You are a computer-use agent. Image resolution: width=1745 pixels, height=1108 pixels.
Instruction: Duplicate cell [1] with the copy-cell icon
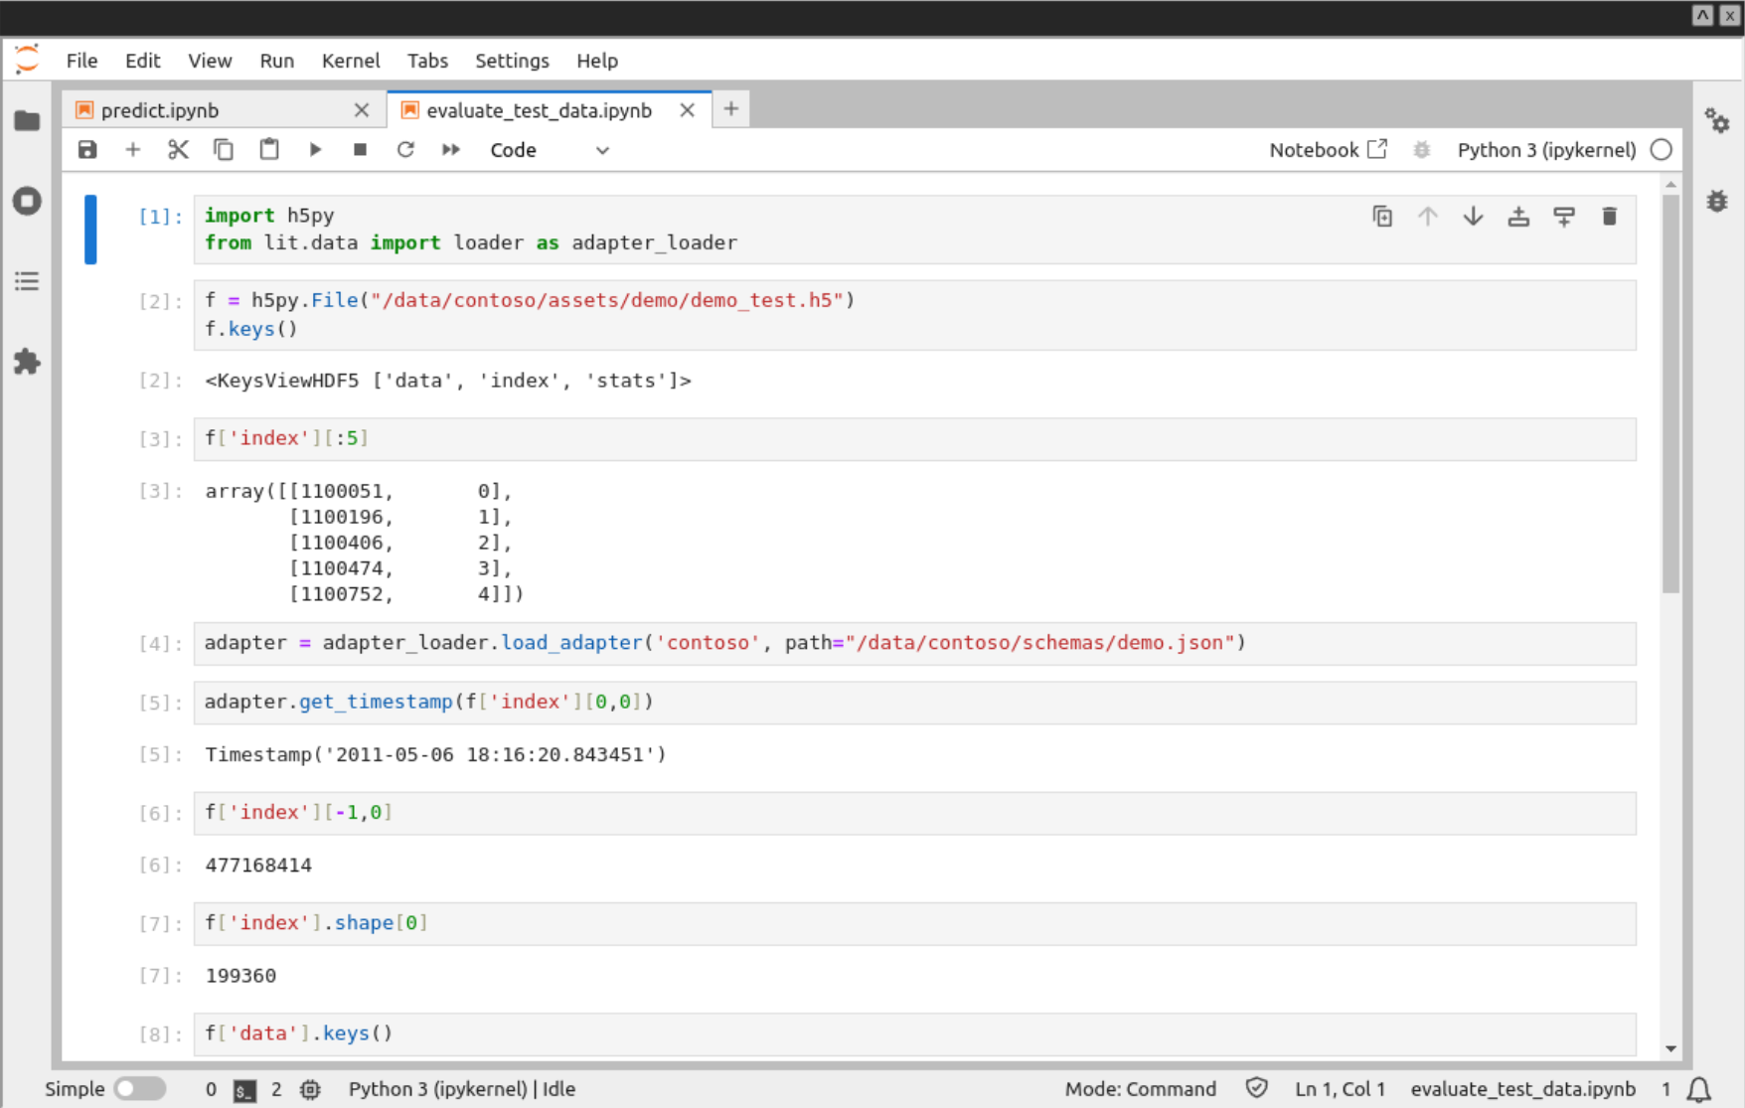(x=1382, y=216)
